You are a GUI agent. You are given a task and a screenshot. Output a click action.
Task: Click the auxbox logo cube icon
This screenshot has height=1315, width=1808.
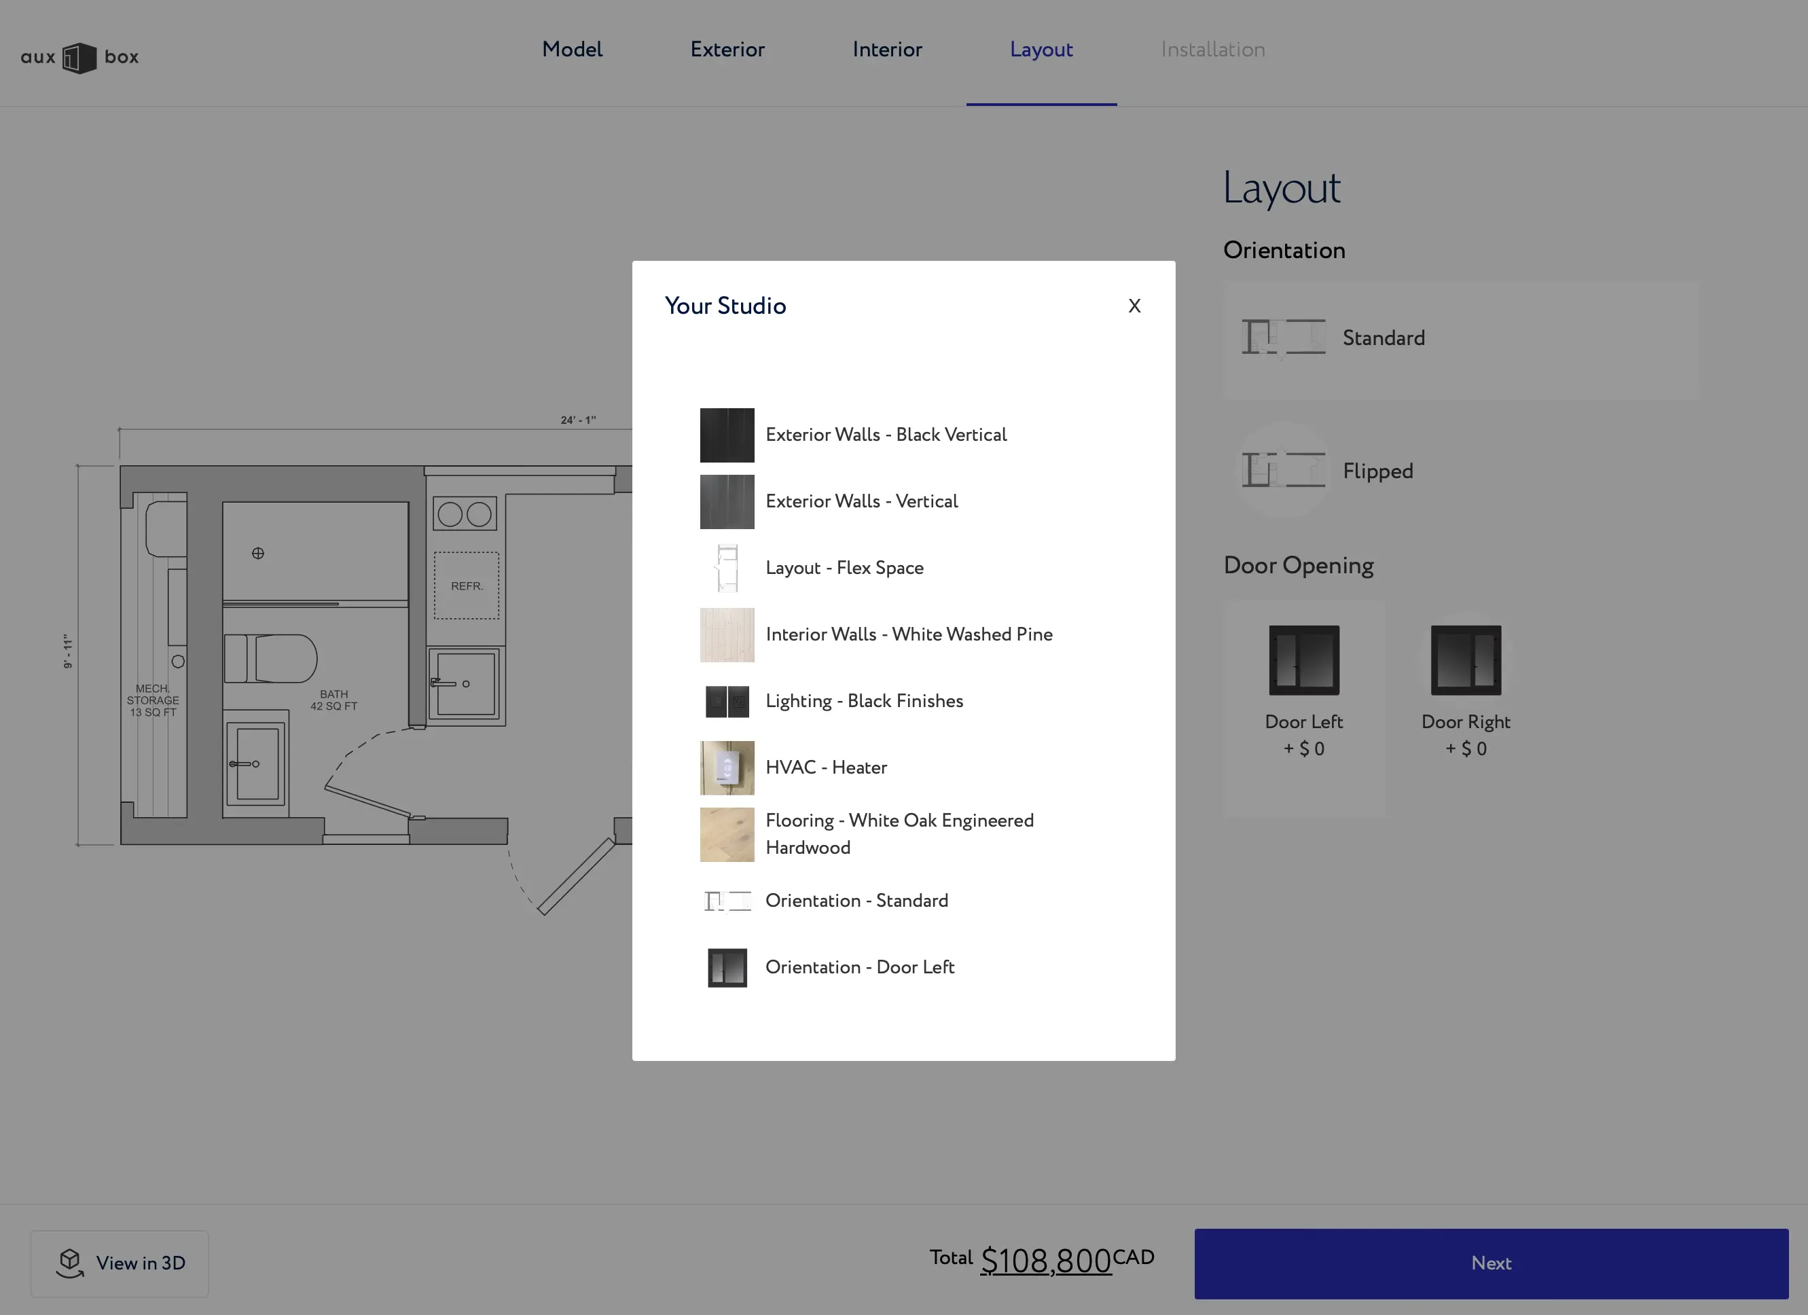click(x=79, y=58)
